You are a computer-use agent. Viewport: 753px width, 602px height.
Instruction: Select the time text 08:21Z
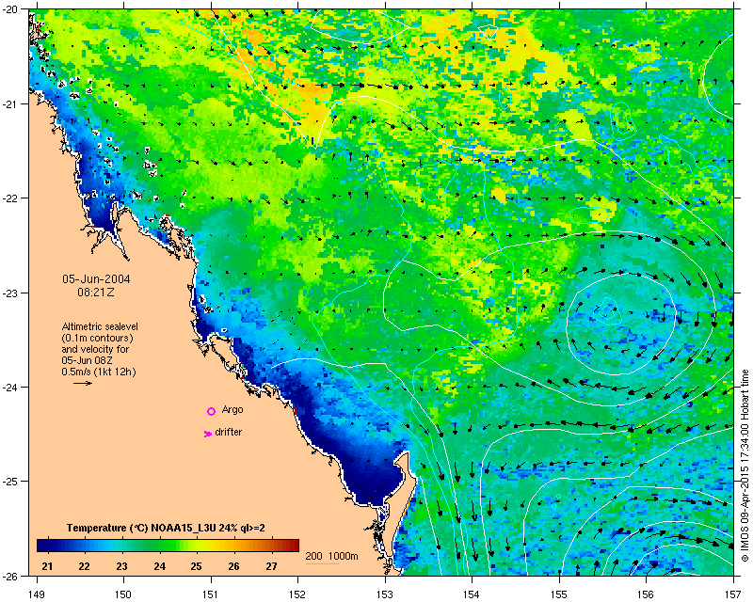[96, 292]
